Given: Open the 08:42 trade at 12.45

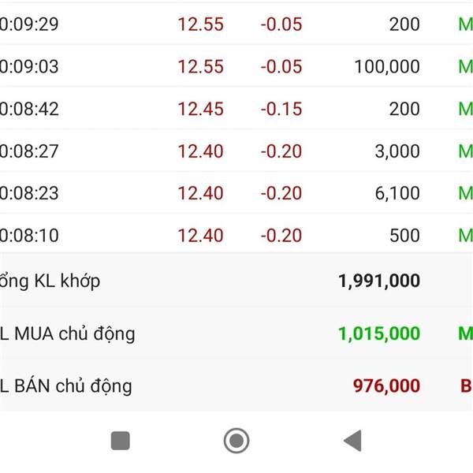Looking at the screenshot, I should point(236,109).
